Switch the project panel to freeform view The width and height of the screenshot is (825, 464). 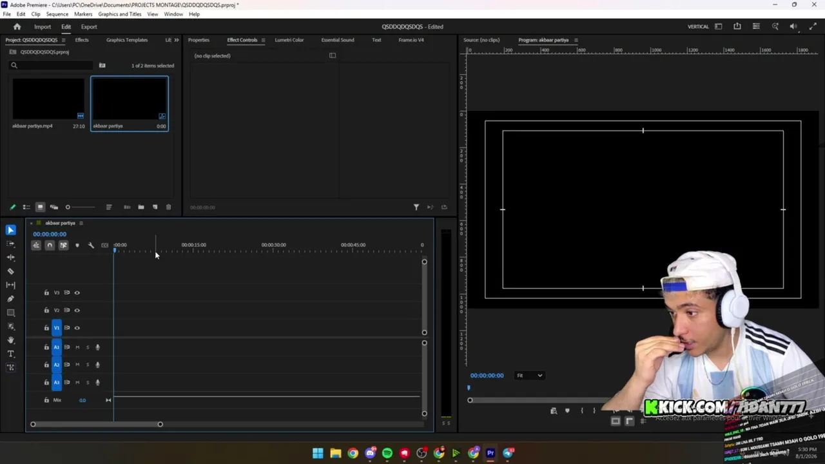54,207
